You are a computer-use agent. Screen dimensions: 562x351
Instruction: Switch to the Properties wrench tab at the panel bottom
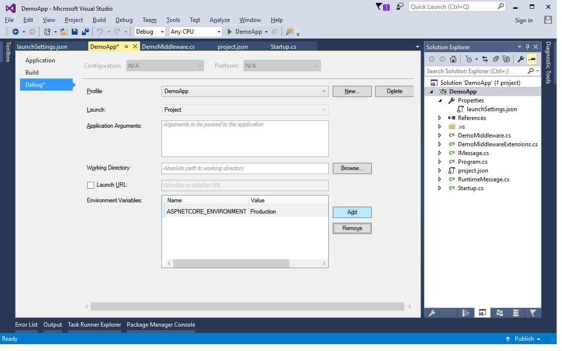point(432,313)
